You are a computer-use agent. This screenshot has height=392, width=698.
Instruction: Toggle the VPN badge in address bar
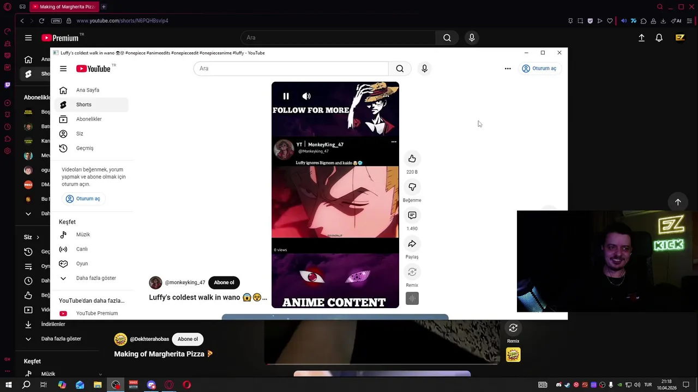[56, 21]
